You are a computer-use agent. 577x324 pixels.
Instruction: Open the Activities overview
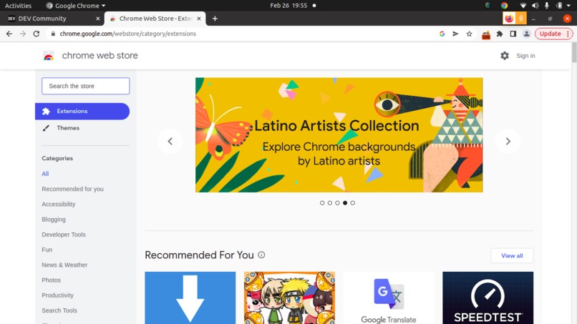pos(18,6)
